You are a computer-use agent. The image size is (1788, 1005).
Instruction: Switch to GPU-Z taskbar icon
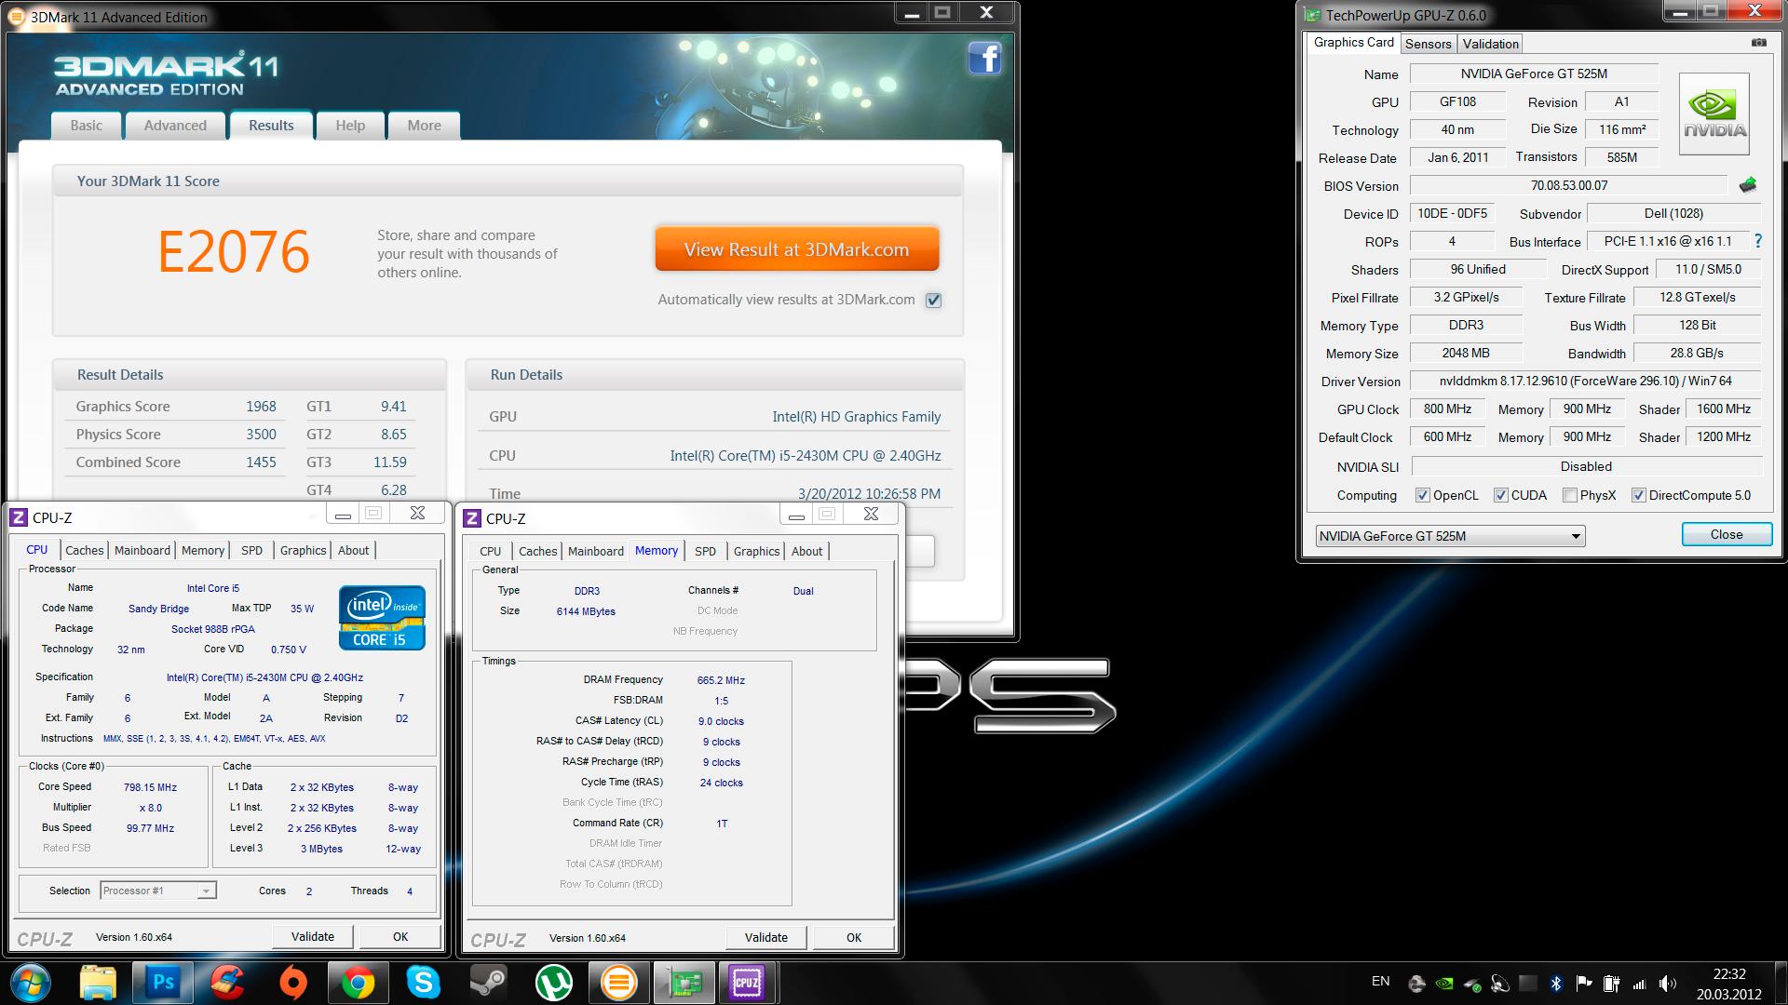pyautogui.click(x=684, y=983)
